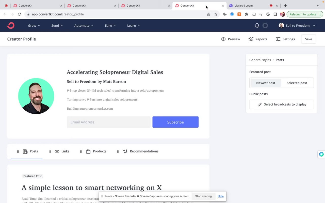Reload the page
Screen dimensions: 325x203
19,14
